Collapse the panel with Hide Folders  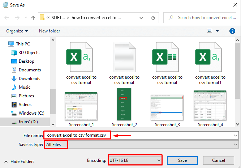(x=20, y=162)
